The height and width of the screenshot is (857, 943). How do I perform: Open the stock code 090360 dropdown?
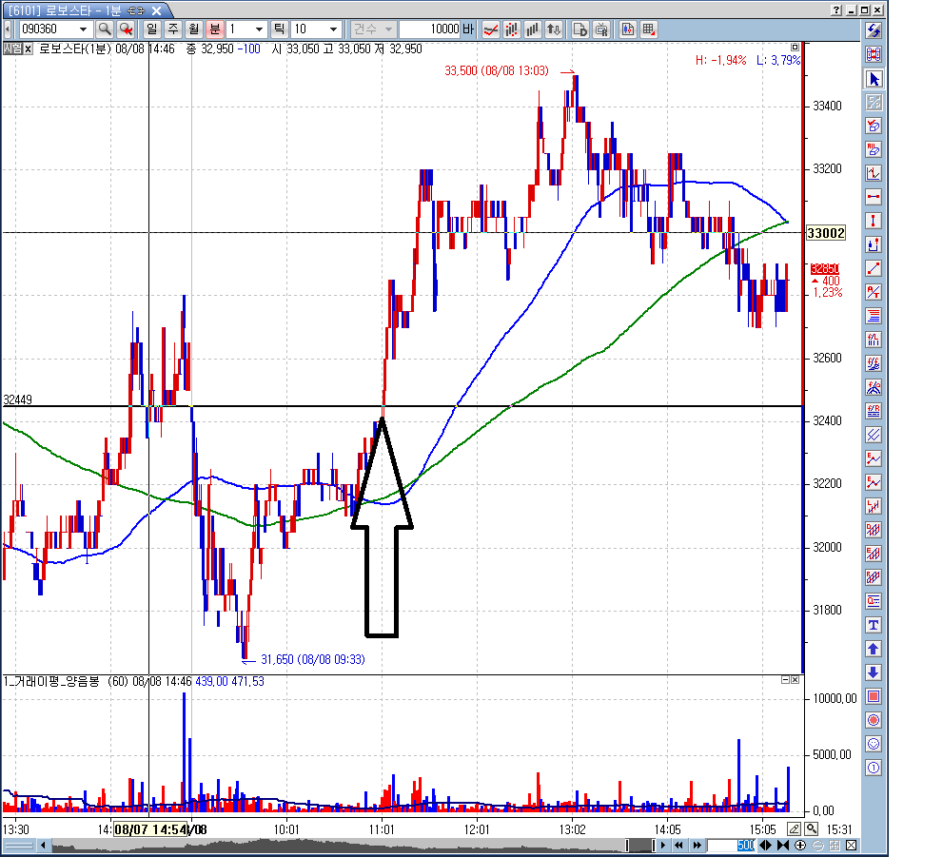(x=82, y=29)
